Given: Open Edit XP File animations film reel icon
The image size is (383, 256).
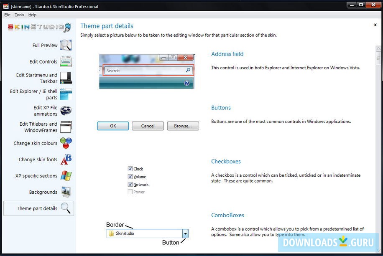Looking at the screenshot, I should click(66, 111).
